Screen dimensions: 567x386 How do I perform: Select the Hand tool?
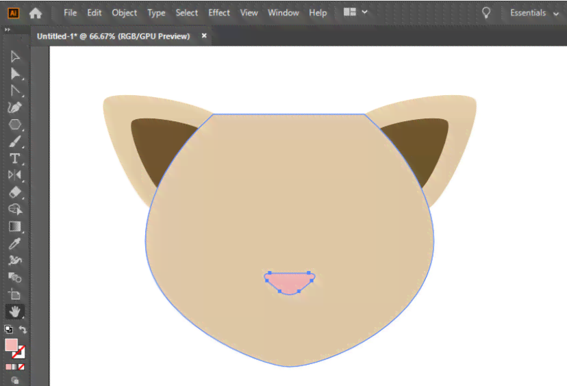pyautogui.click(x=15, y=311)
